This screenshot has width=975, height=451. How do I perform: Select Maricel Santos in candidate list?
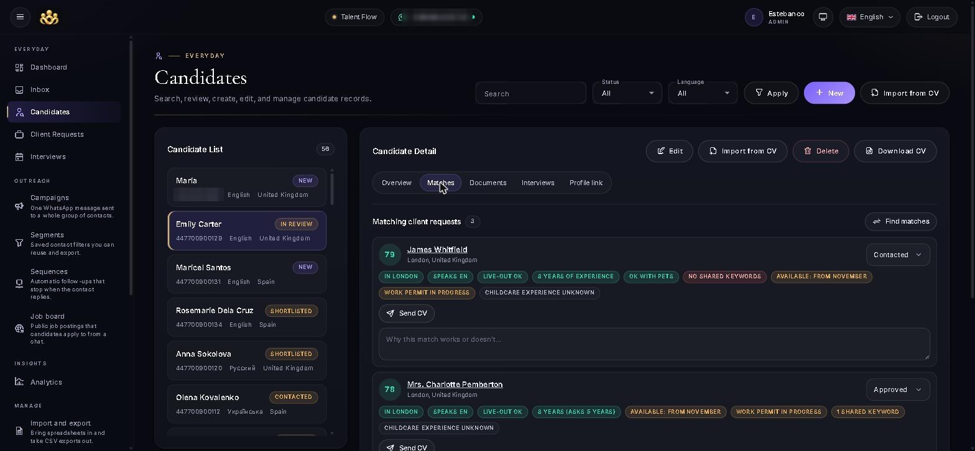(x=247, y=274)
